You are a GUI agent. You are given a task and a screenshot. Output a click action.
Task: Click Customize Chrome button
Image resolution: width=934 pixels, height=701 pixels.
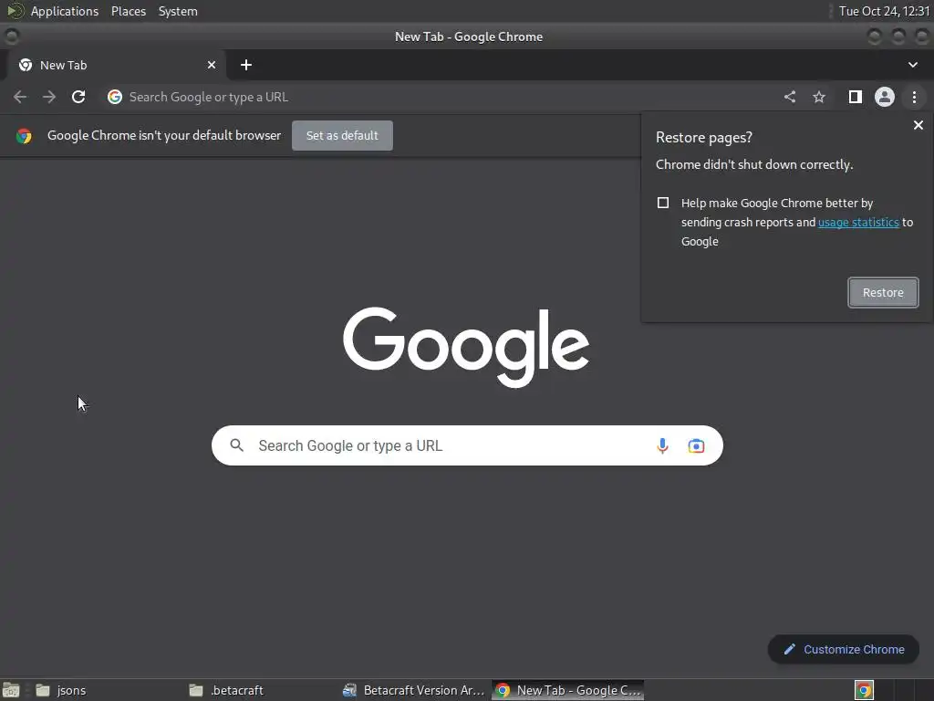point(844,649)
